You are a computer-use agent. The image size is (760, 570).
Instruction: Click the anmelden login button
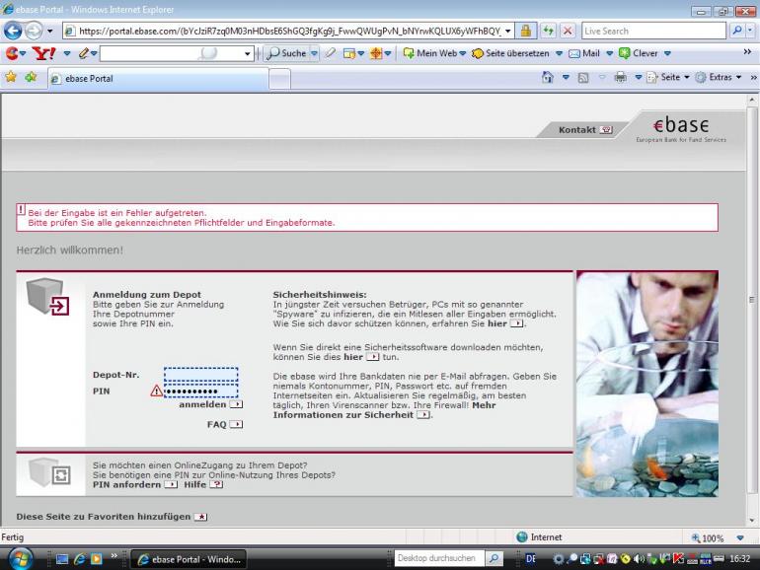point(210,404)
